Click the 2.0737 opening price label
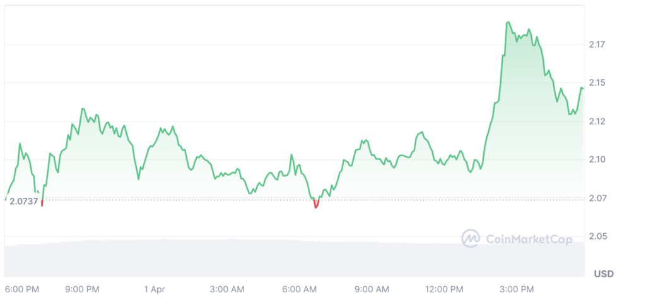Image resolution: width=646 pixels, height=305 pixels. point(24,202)
